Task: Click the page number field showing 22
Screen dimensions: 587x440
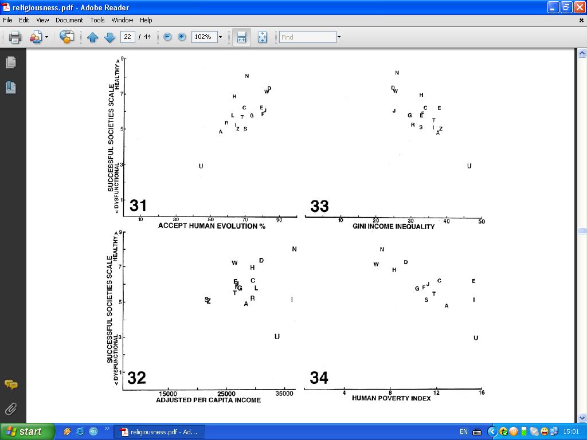Action: pos(127,37)
